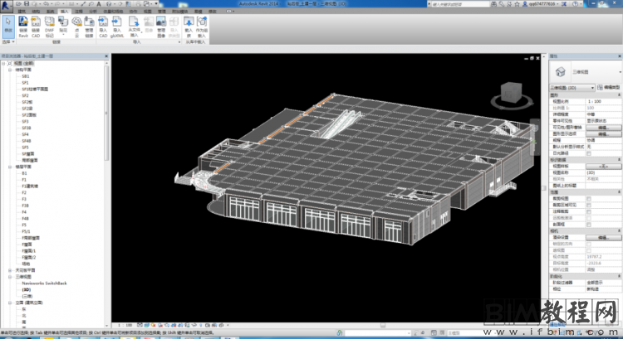
Task: Open the Load Family tool
Action: click(187, 24)
